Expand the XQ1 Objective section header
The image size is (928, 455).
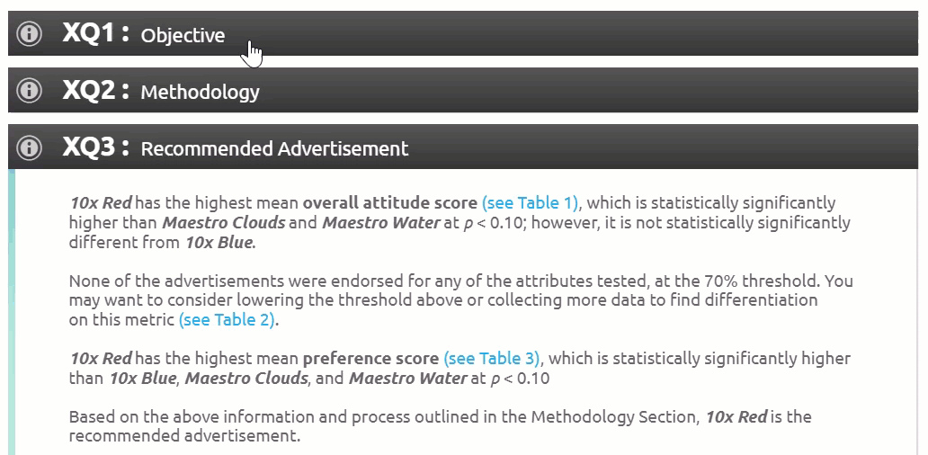click(x=463, y=34)
